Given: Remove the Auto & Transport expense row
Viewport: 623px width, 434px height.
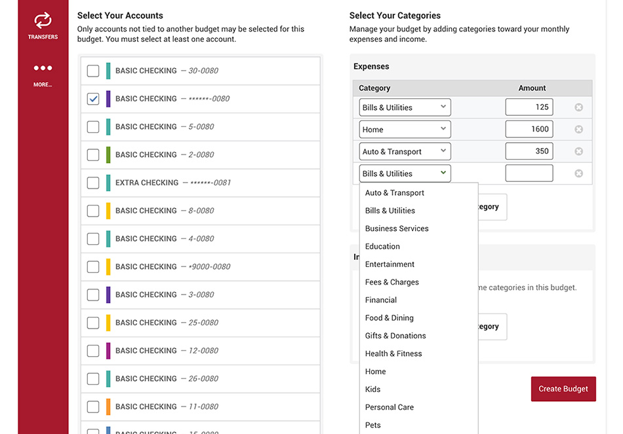Looking at the screenshot, I should click(x=578, y=151).
